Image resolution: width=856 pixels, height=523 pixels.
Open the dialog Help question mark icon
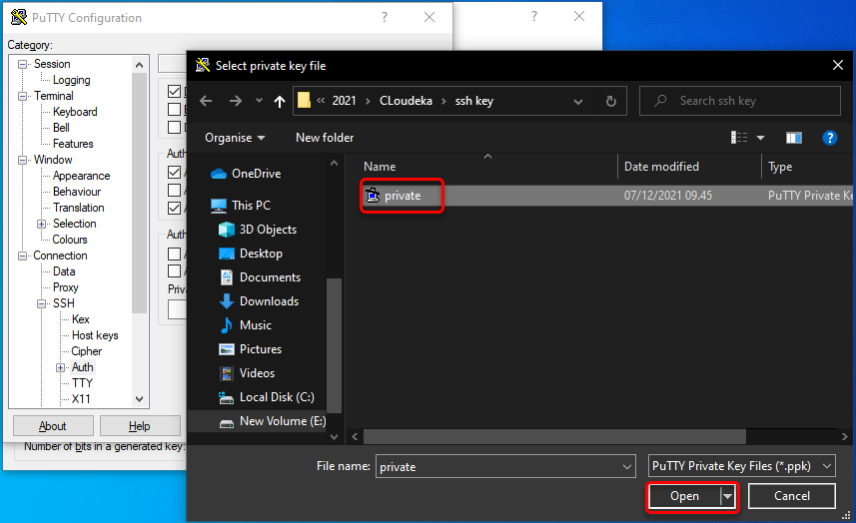828,138
